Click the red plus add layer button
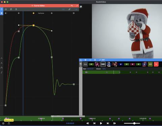Viewport: 162px width, 126px height. 156,64
